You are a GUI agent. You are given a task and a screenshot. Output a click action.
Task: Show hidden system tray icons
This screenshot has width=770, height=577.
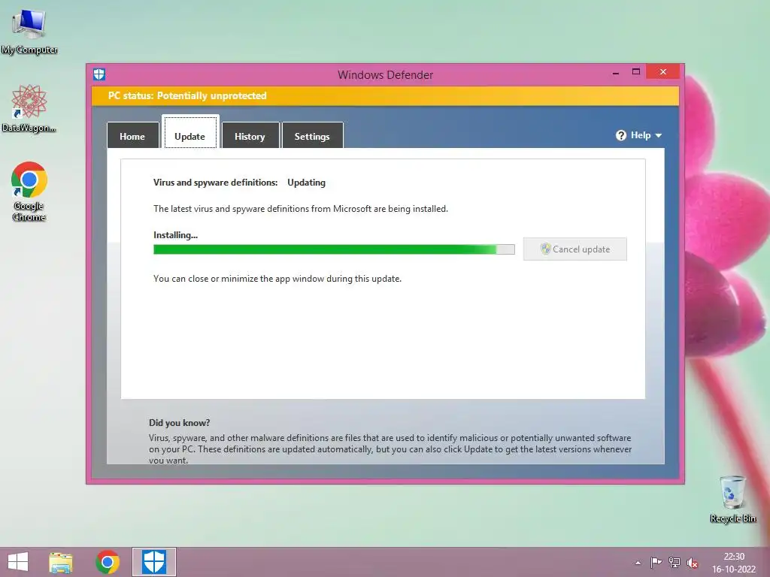click(x=638, y=563)
